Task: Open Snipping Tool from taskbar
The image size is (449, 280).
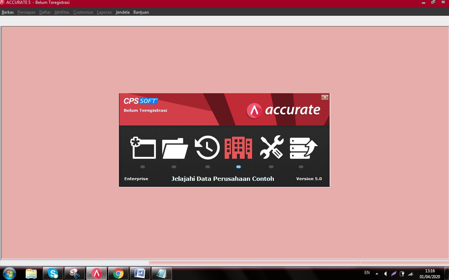Action: pyautogui.click(x=75, y=273)
